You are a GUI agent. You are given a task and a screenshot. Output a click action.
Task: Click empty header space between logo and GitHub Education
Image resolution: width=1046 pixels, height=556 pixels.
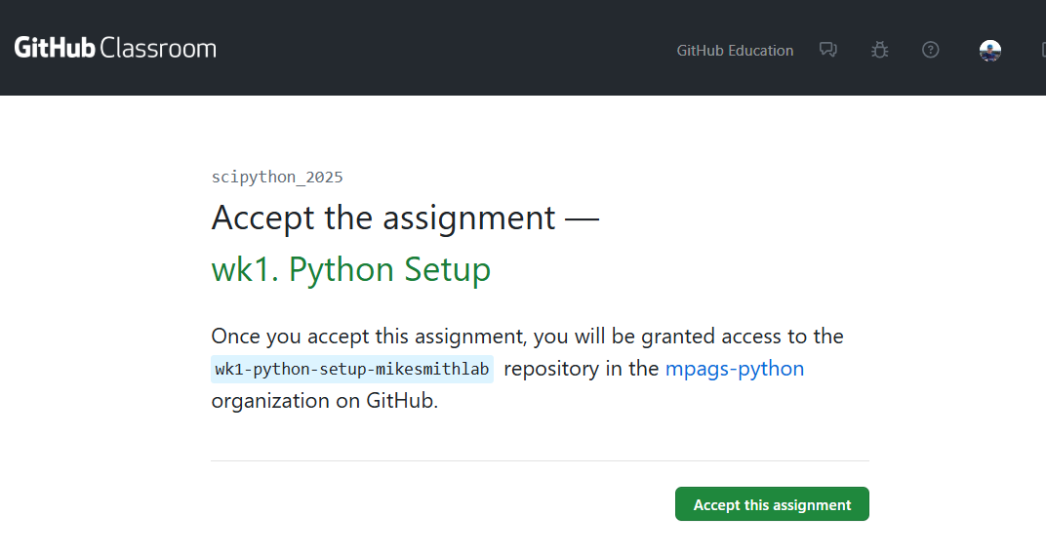(x=447, y=48)
